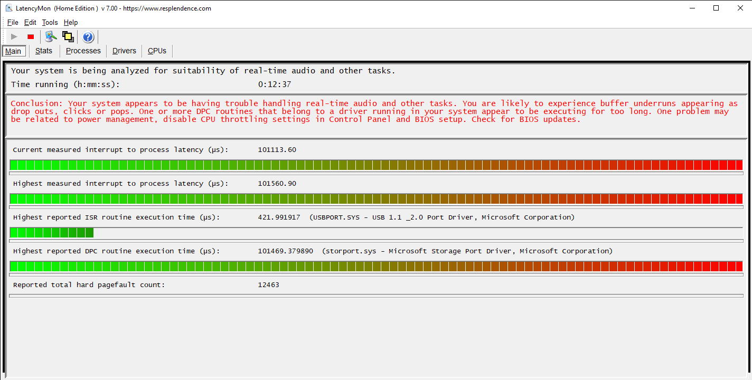Open the File menu
Viewport: 752px width, 380px height.
pos(13,22)
